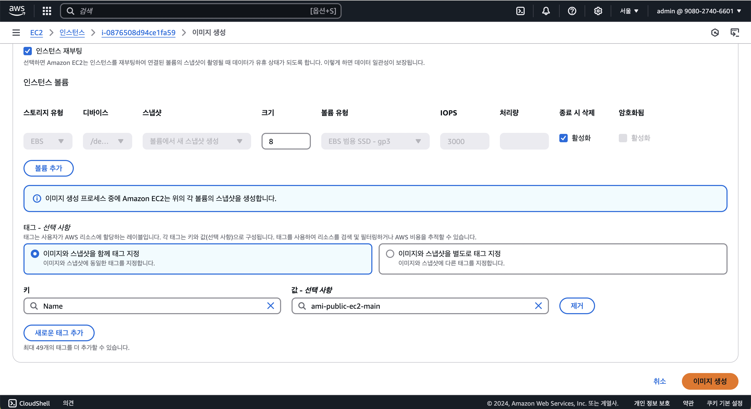The image size is (751, 409).
Task: Click the 볼륨 추가 button
Action: click(49, 168)
